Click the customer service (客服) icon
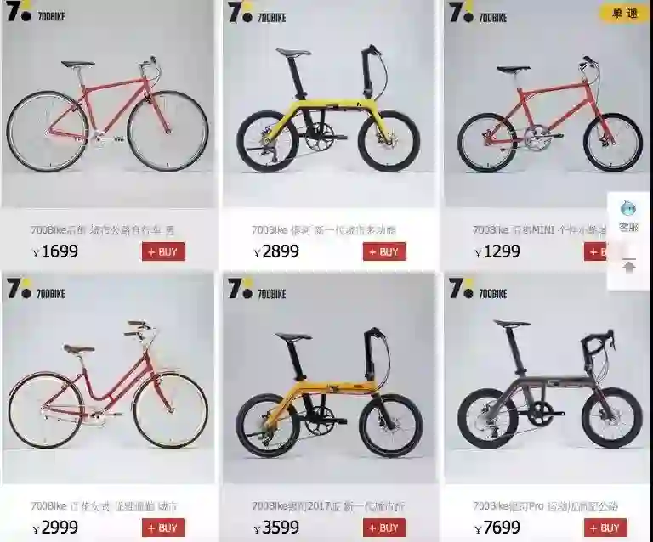653x542 pixels. tap(628, 216)
